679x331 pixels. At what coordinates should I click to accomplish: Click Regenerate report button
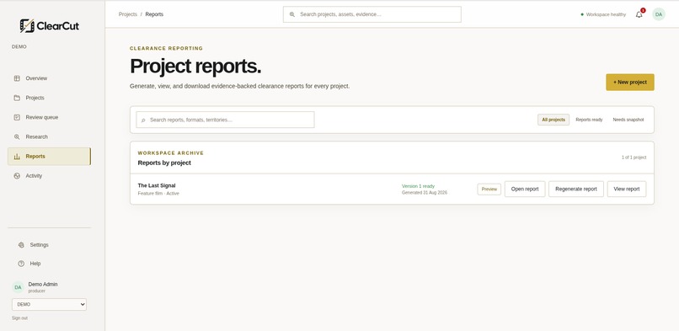coord(576,189)
